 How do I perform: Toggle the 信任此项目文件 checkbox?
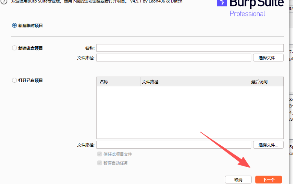100,154
